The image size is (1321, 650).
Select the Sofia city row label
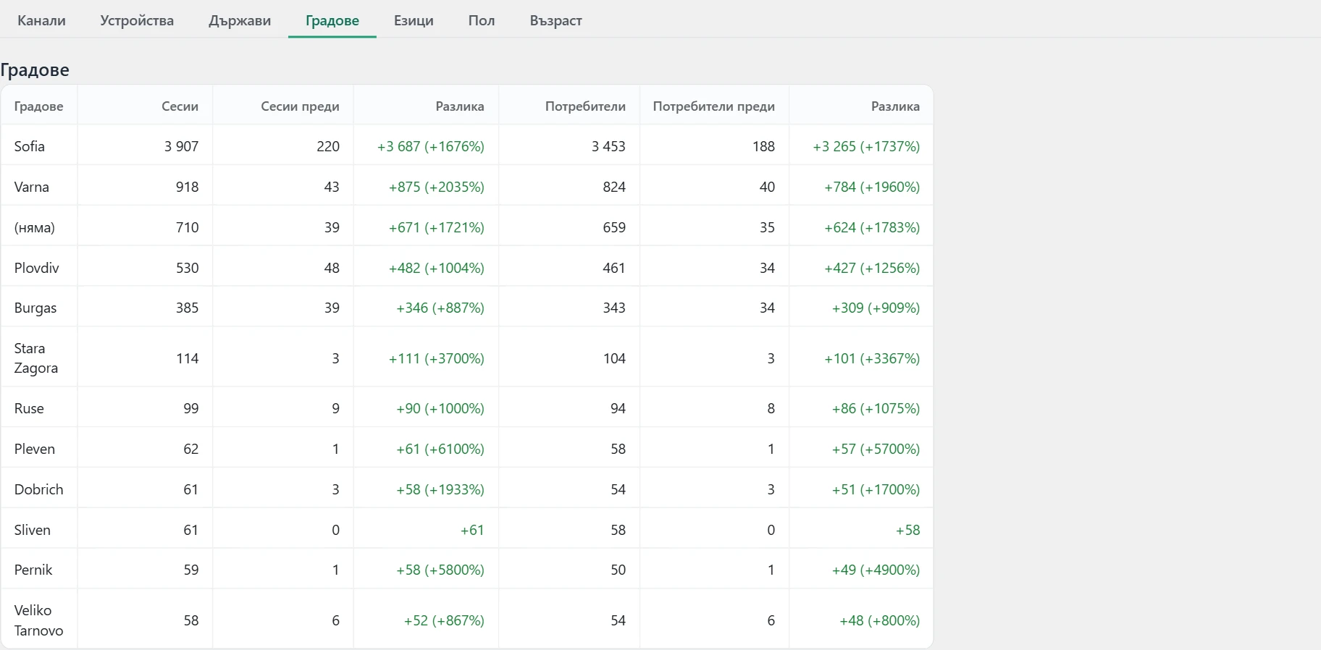click(x=30, y=146)
